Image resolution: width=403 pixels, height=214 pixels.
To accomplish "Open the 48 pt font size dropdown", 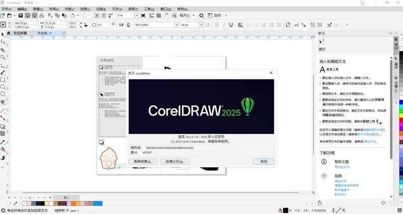I will (201, 25).
